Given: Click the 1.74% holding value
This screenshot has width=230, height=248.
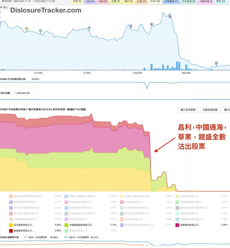Looking at the screenshot, I should [114, 225].
